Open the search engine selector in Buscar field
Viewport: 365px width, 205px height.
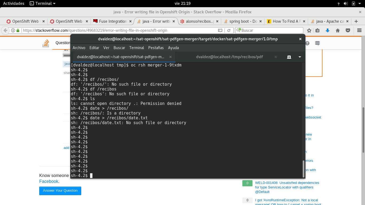pyautogui.click(x=239, y=30)
